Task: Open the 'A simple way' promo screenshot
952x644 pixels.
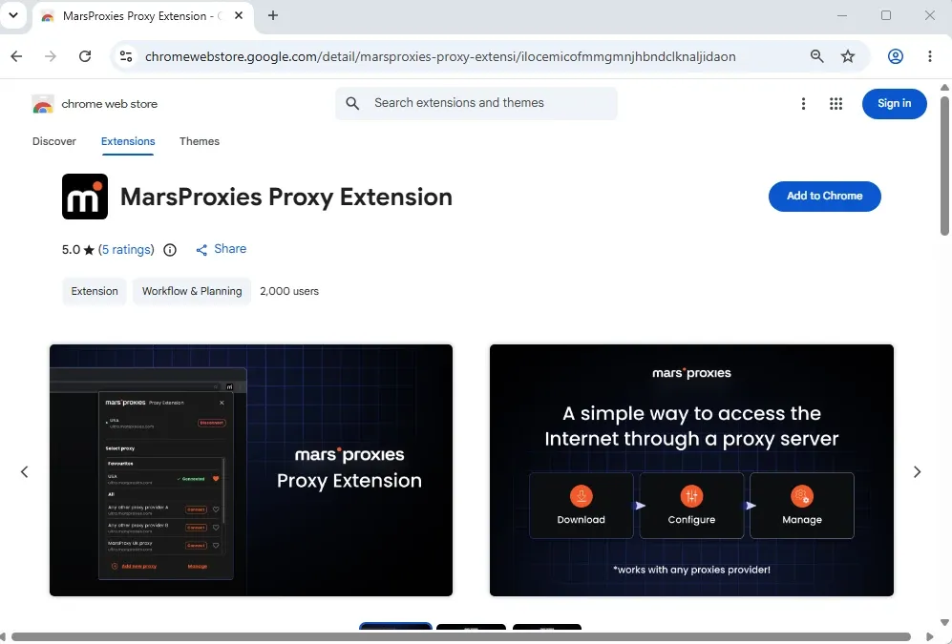Action: pos(691,470)
